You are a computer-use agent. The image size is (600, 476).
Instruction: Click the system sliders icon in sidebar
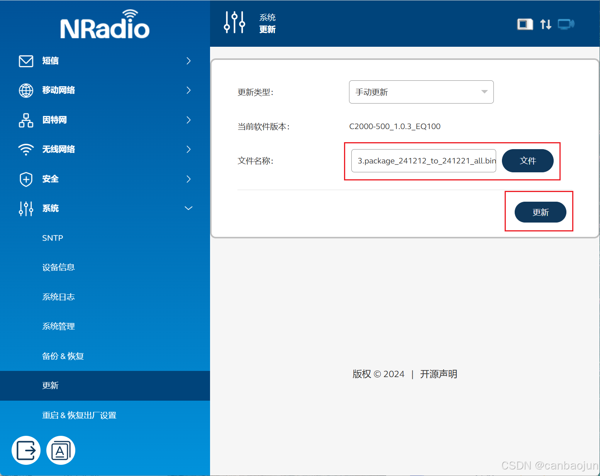tap(26, 209)
